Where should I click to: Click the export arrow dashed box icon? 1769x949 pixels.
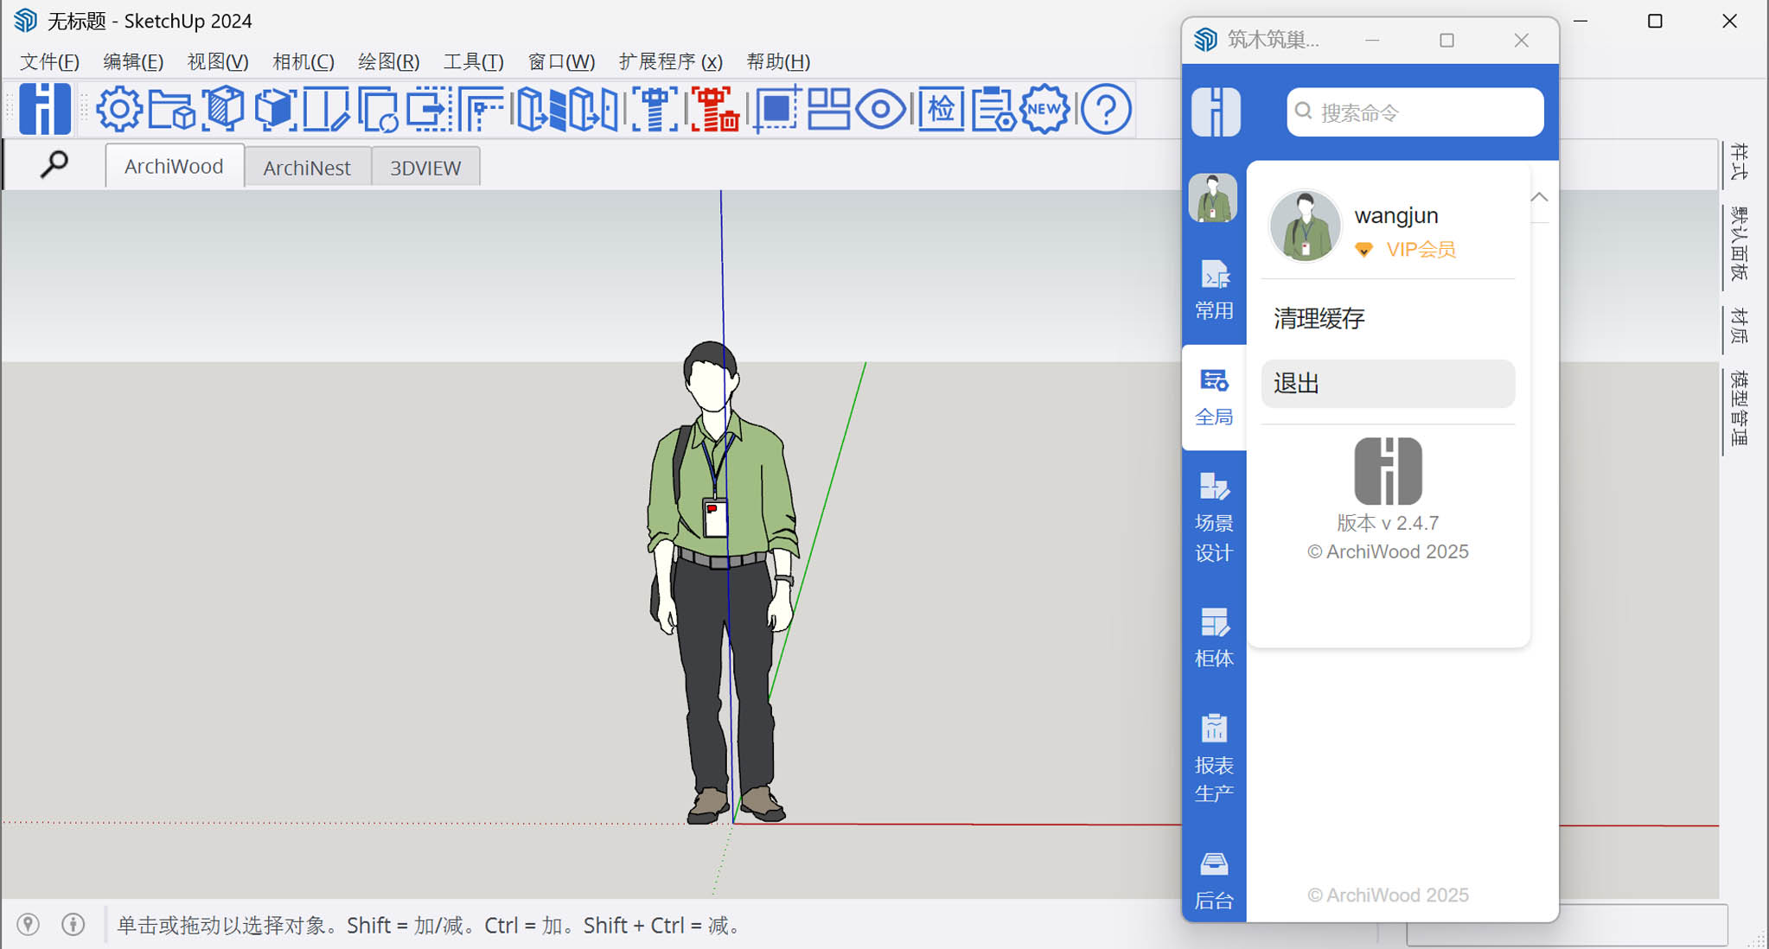click(x=430, y=109)
